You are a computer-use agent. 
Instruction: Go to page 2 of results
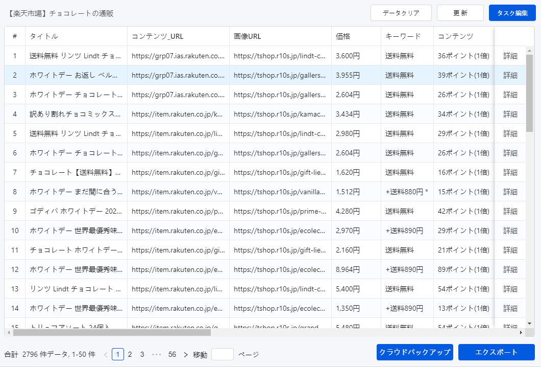click(130, 354)
